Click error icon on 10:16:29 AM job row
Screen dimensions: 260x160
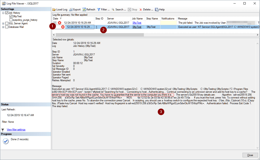point(60,23)
